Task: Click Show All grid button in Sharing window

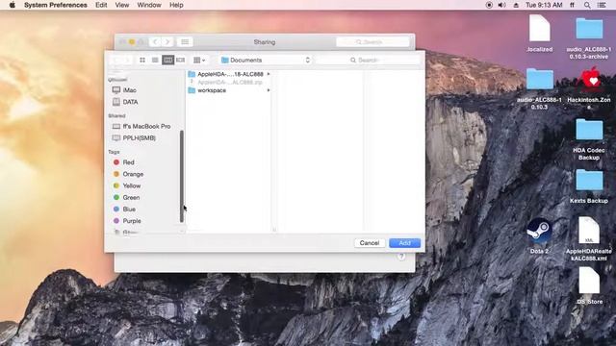Action: (185, 41)
